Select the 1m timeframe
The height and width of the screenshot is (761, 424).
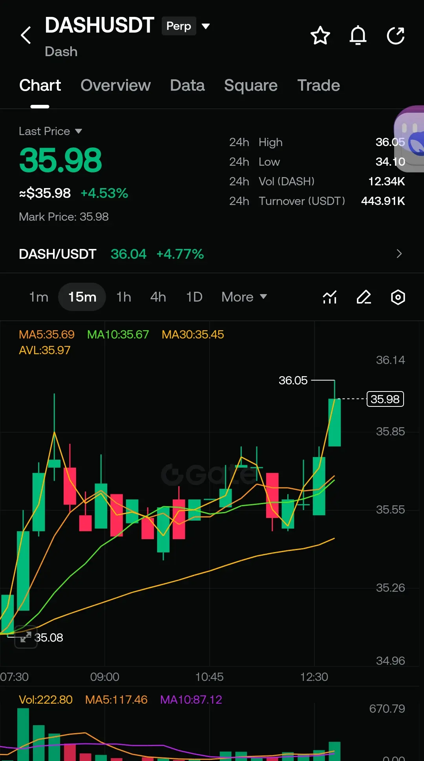[x=39, y=297]
